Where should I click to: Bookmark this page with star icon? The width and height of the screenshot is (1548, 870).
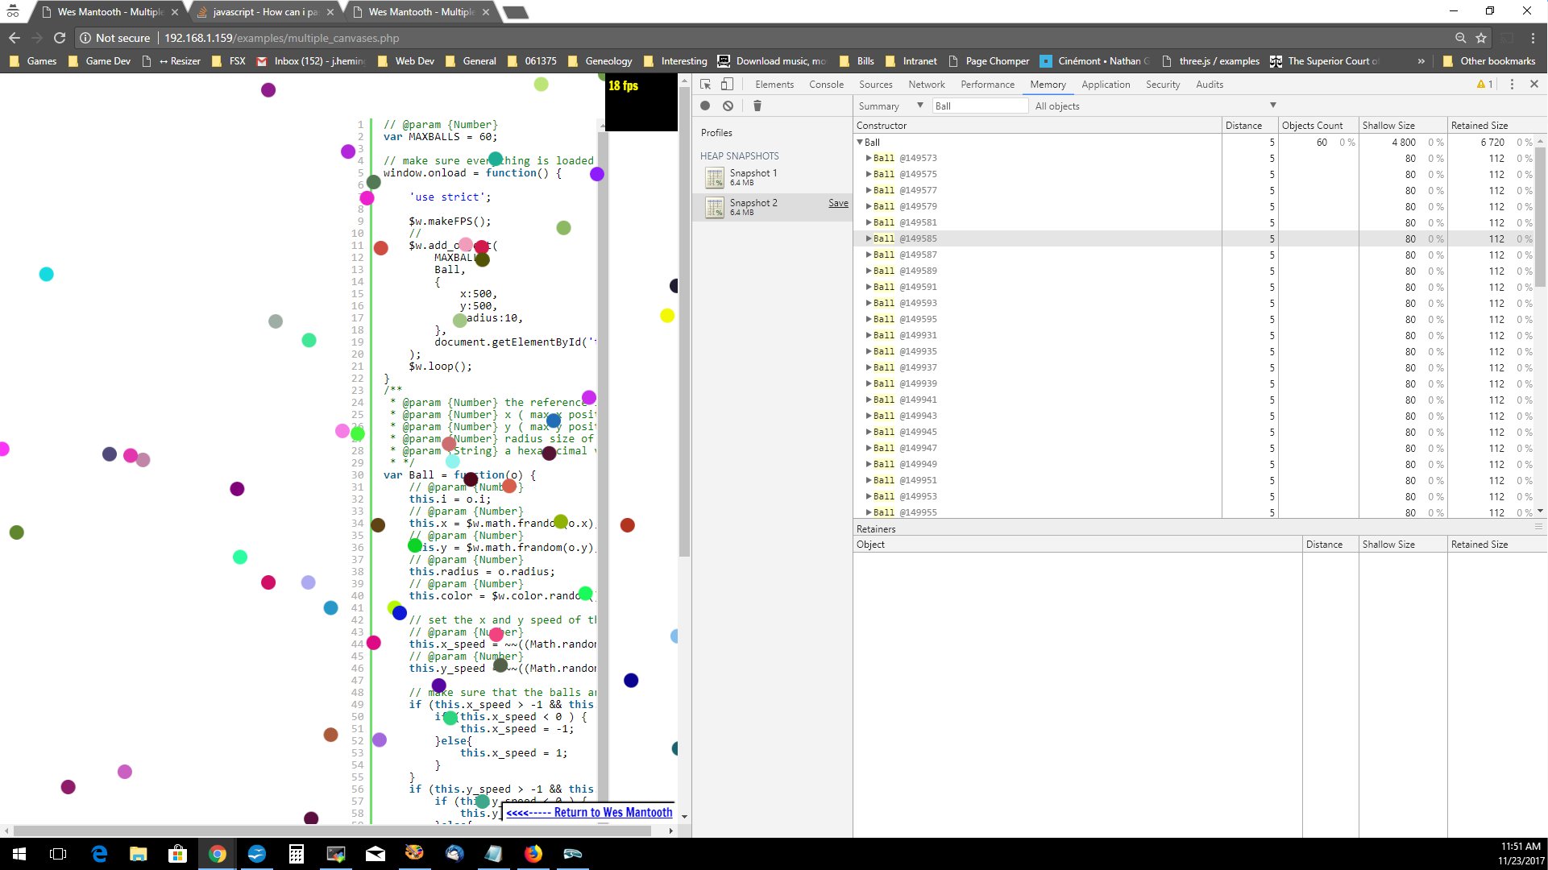(1481, 38)
